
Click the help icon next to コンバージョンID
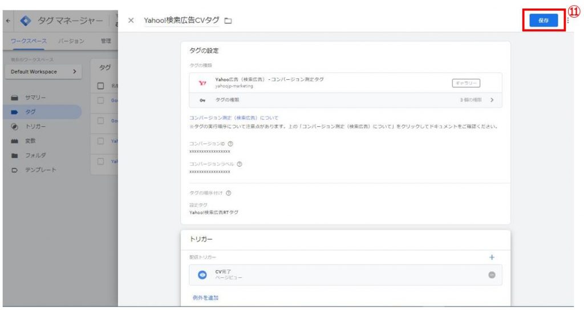coord(230,144)
